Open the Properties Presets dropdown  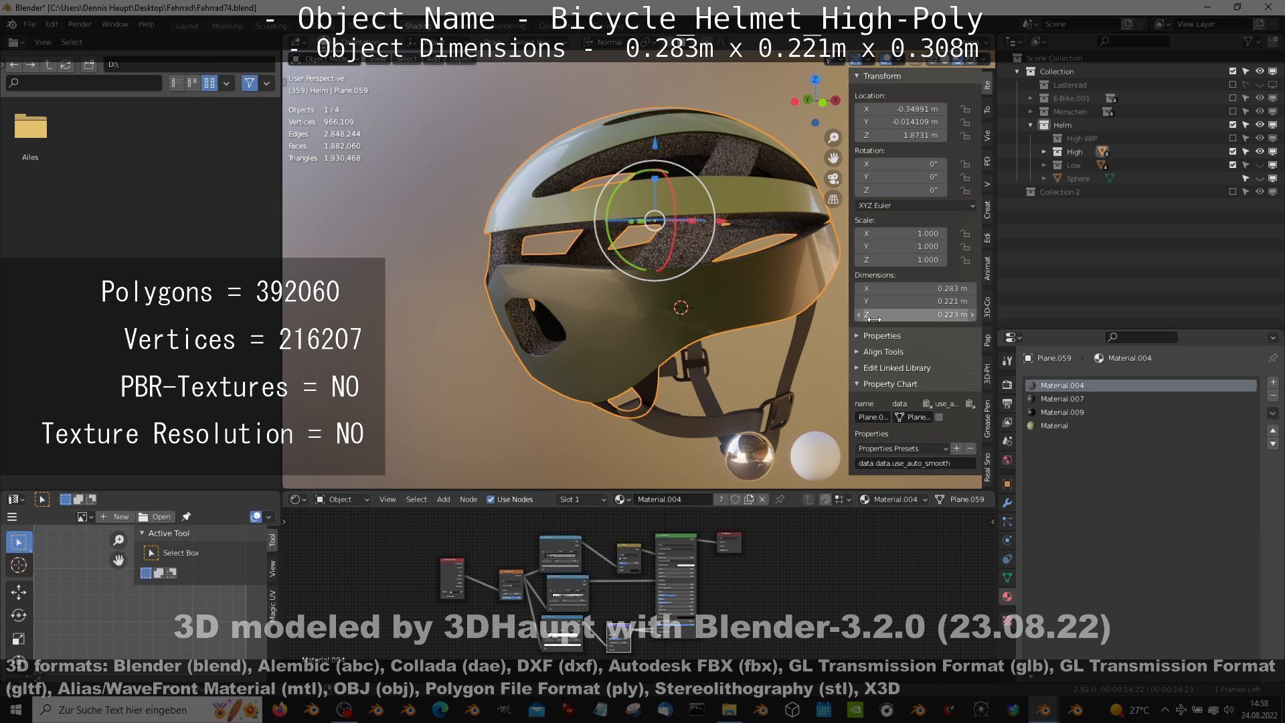click(902, 449)
